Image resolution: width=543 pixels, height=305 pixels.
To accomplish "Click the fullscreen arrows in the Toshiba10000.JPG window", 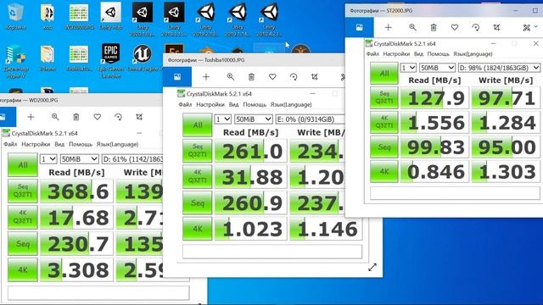I will point(372,268).
